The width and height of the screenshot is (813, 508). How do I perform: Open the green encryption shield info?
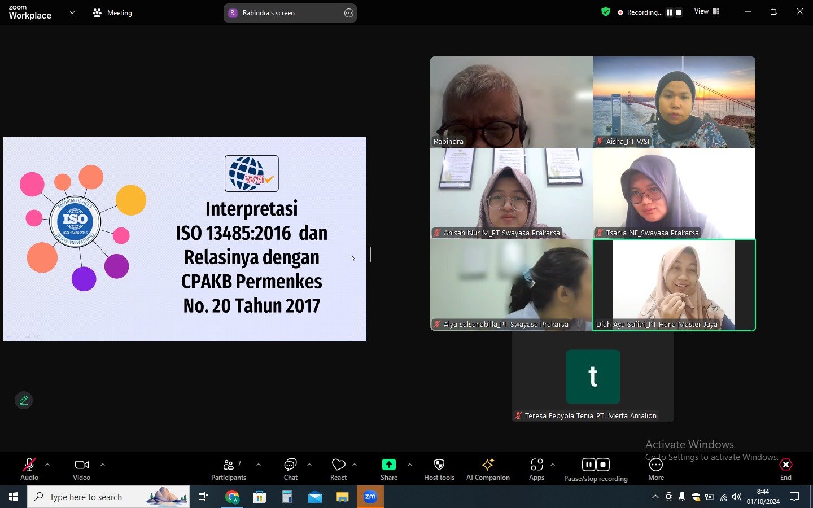point(606,12)
